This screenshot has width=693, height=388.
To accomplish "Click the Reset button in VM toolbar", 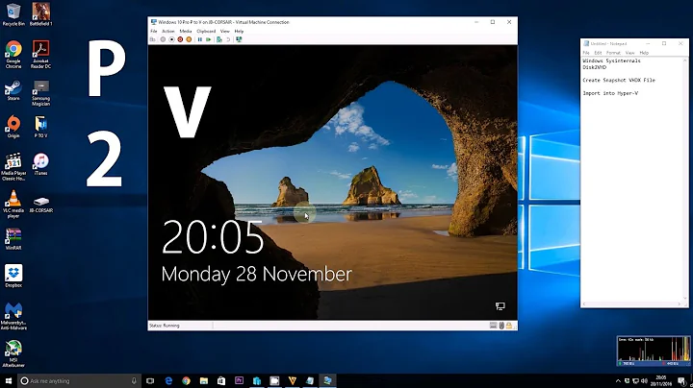I will (209, 39).
